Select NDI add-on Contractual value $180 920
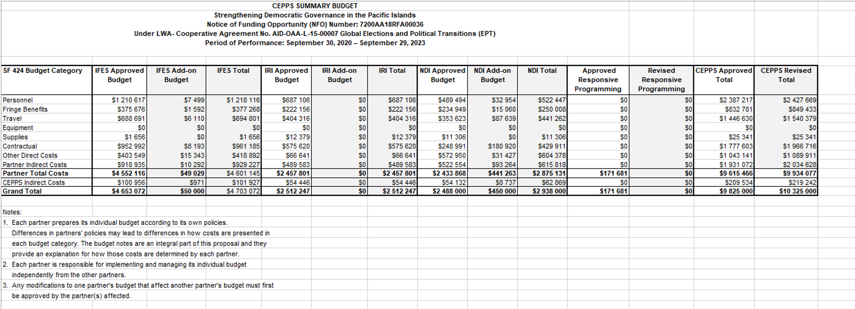 coord(502,146)
